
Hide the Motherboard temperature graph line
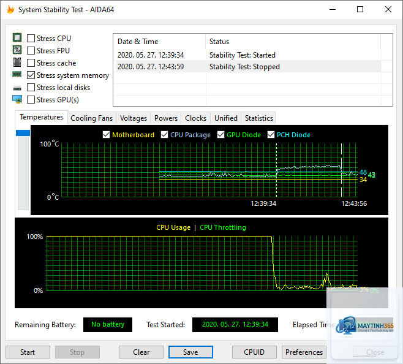coord(106,135)
